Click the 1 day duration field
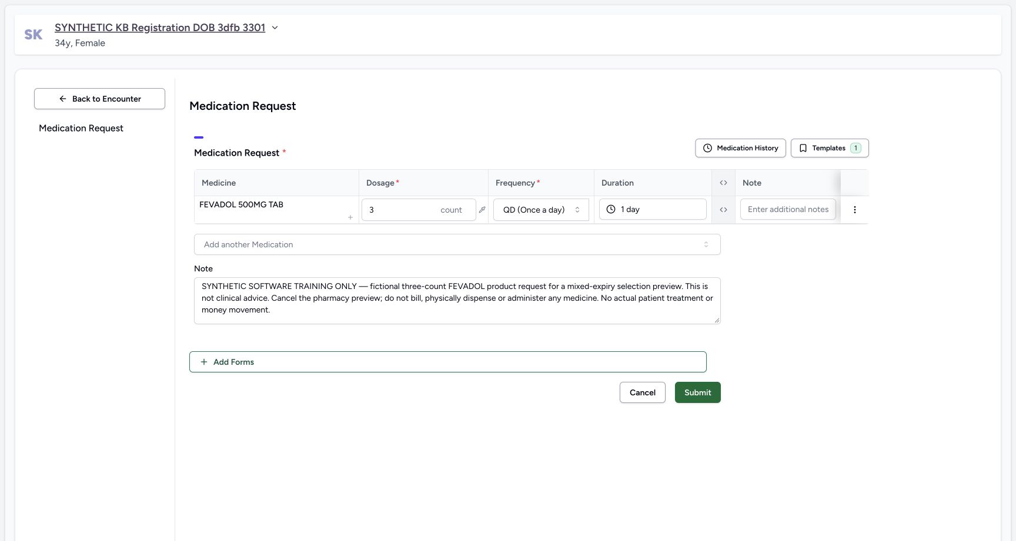The height and width of the screenshot is (541, 1016). 653,209
